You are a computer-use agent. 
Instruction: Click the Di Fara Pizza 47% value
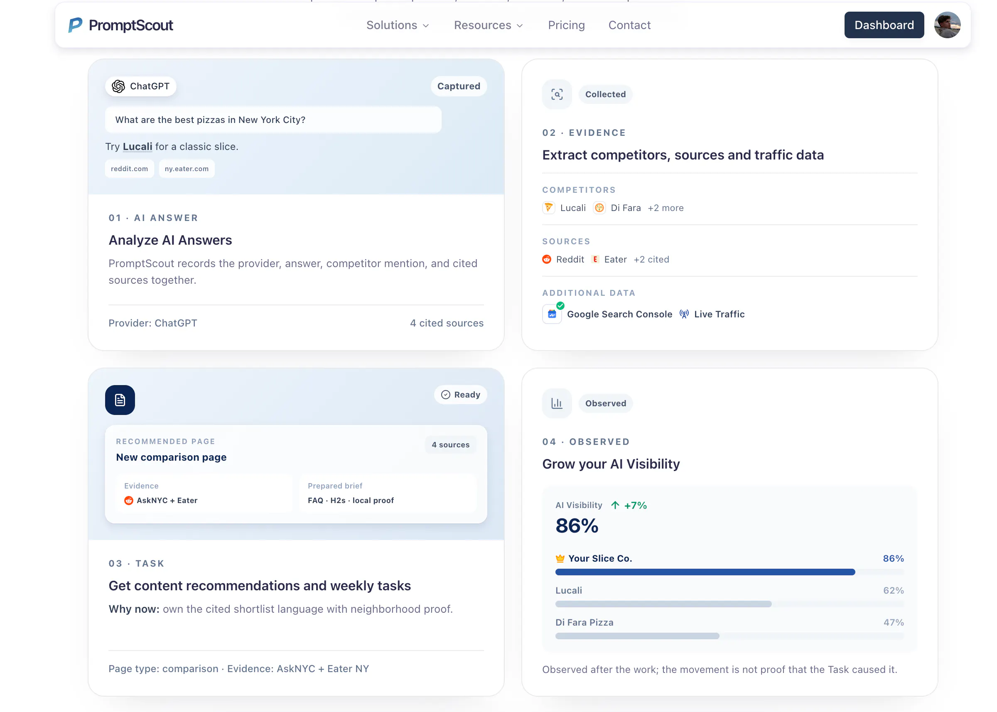[893, 623]
